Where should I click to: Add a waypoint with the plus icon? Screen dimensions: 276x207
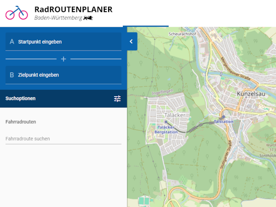click(63, 59)
